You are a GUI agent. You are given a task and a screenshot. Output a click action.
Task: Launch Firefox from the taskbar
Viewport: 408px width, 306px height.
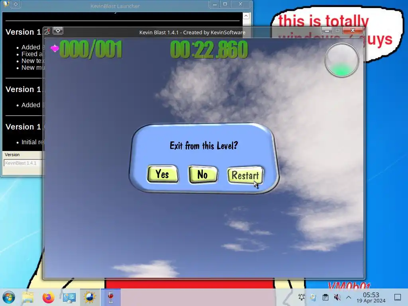tap(48, 297)
